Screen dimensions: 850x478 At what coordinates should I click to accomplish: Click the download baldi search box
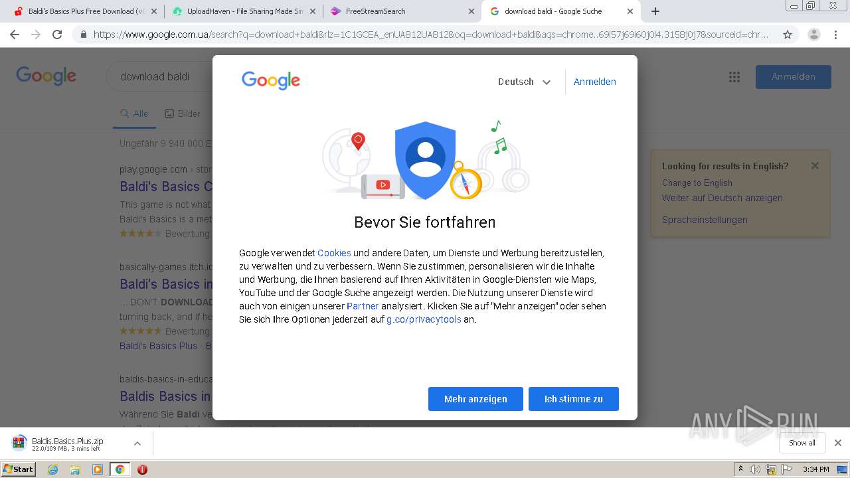click(x=159, y=77)
